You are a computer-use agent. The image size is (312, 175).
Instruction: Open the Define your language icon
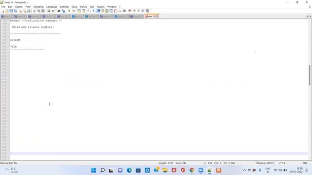[x=102, y=11]
